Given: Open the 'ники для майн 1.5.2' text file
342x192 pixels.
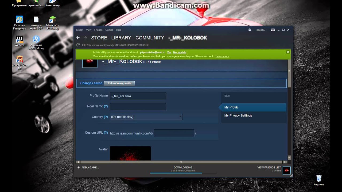Looking at the screenshot, I should [36, 23].
